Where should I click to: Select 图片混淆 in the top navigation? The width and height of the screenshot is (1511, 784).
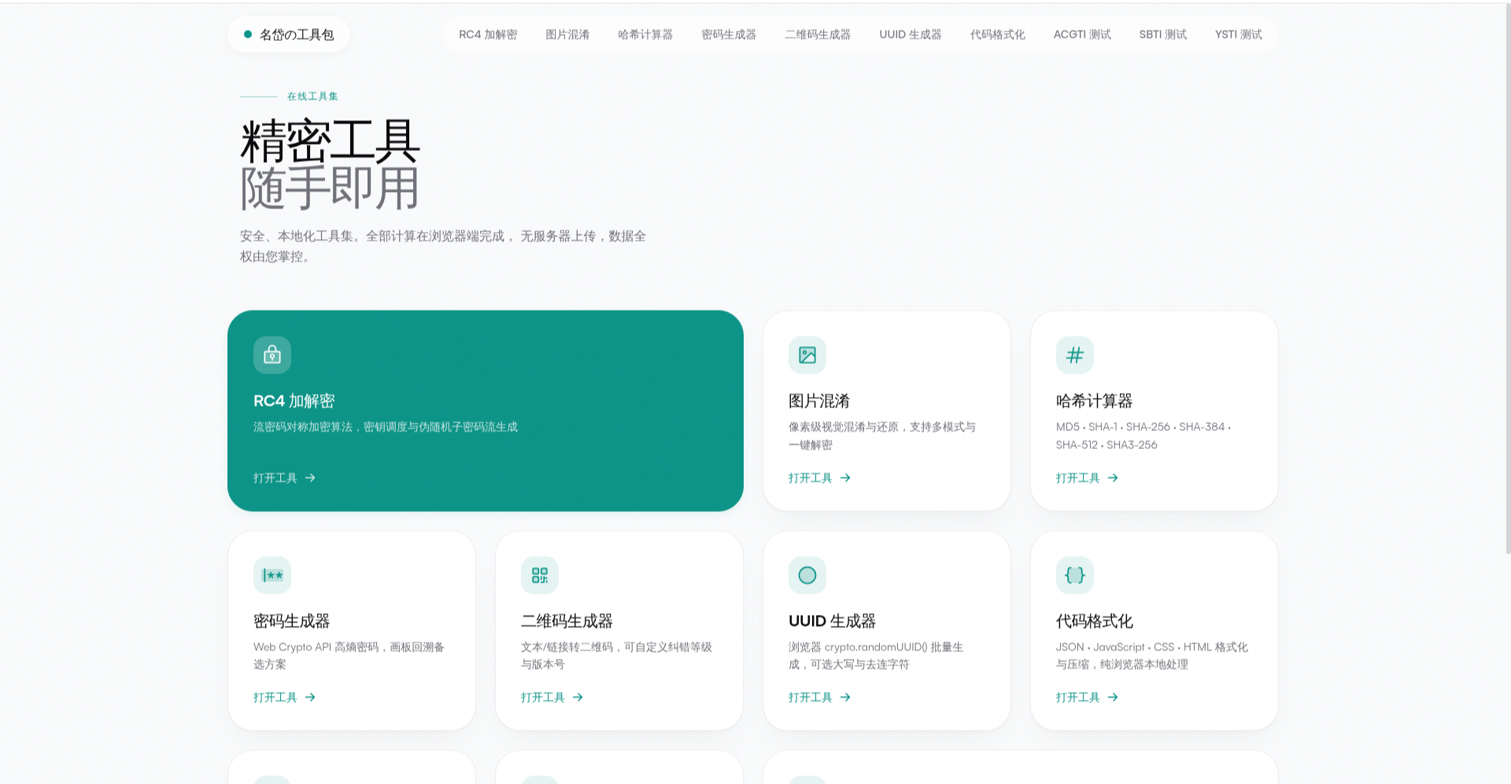tap(567, 35)
